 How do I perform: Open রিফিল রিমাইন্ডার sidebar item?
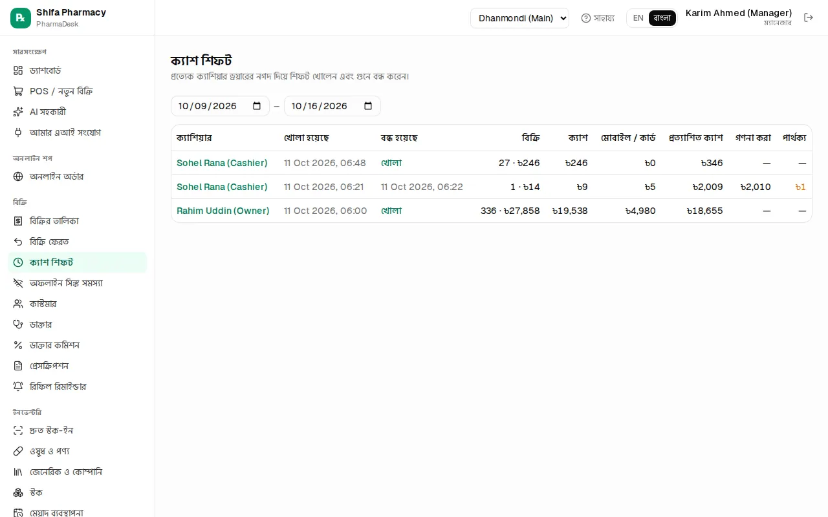point(78,386)
